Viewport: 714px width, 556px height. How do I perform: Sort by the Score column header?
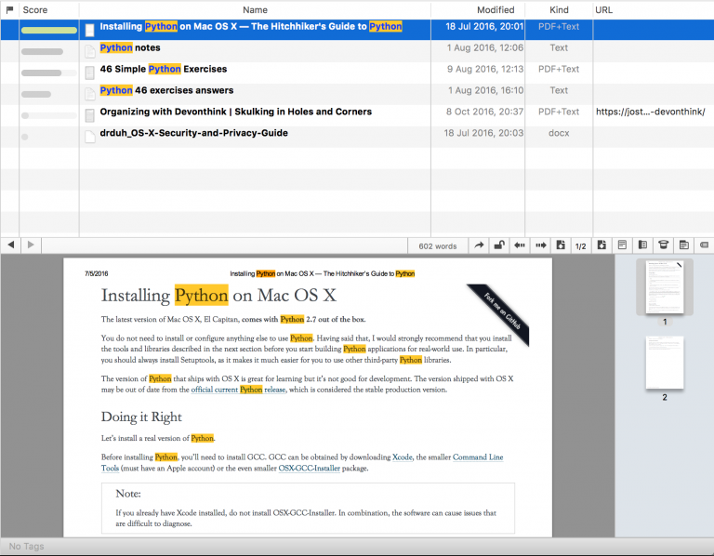point(35,10)
